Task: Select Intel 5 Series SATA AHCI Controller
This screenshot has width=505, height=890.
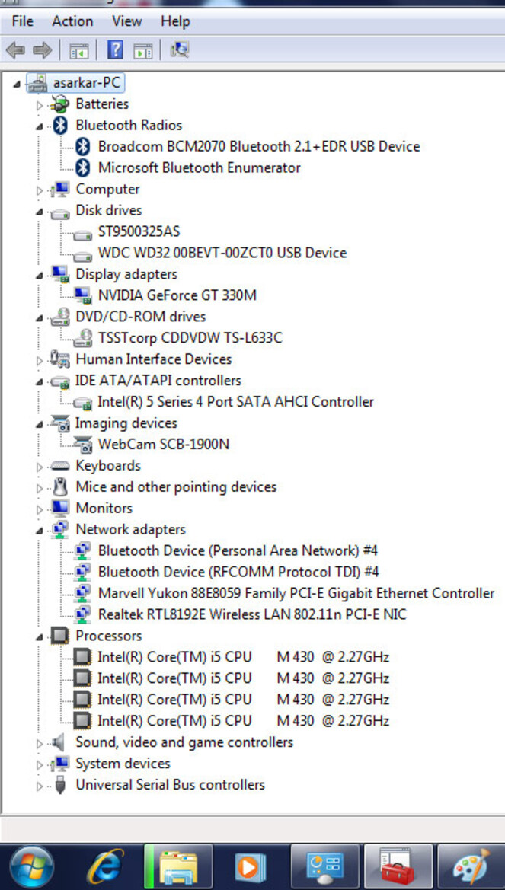Action: [x=235, y=402]
